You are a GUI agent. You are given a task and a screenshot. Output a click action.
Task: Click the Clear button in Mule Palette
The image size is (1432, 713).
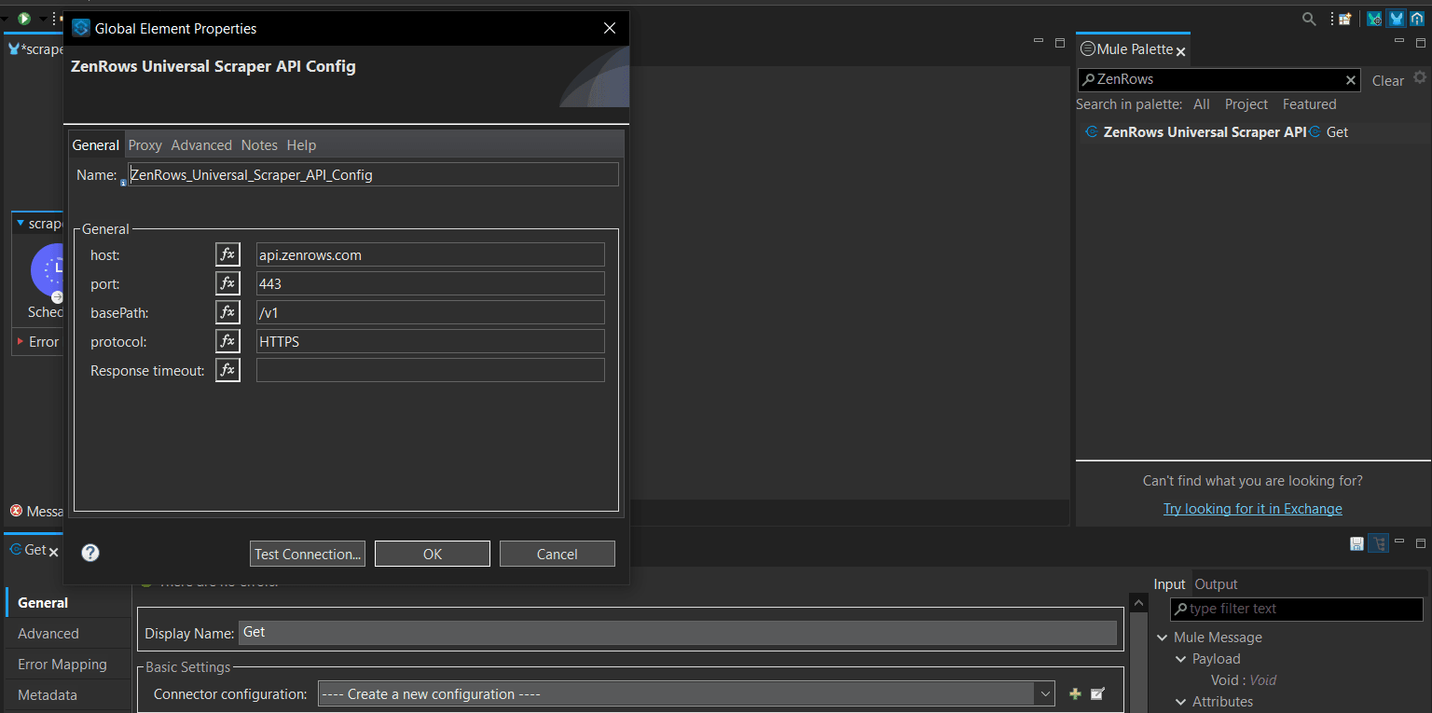pyautogui.click(x=1387, y=81)
